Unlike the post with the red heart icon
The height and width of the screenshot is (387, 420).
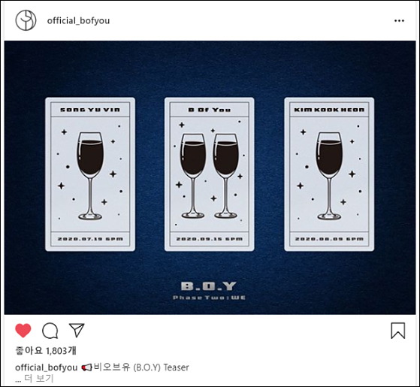[23, 330]
